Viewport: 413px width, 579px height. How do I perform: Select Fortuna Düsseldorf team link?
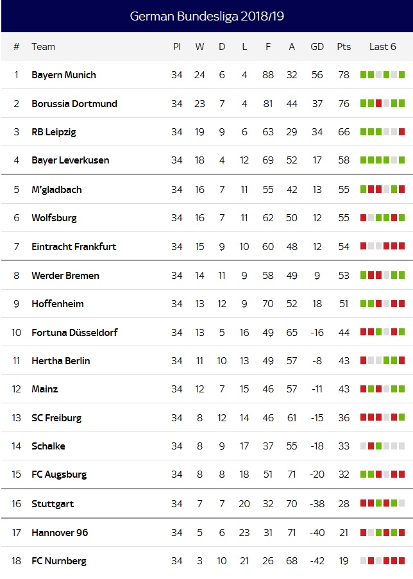[x=74, y=333]
